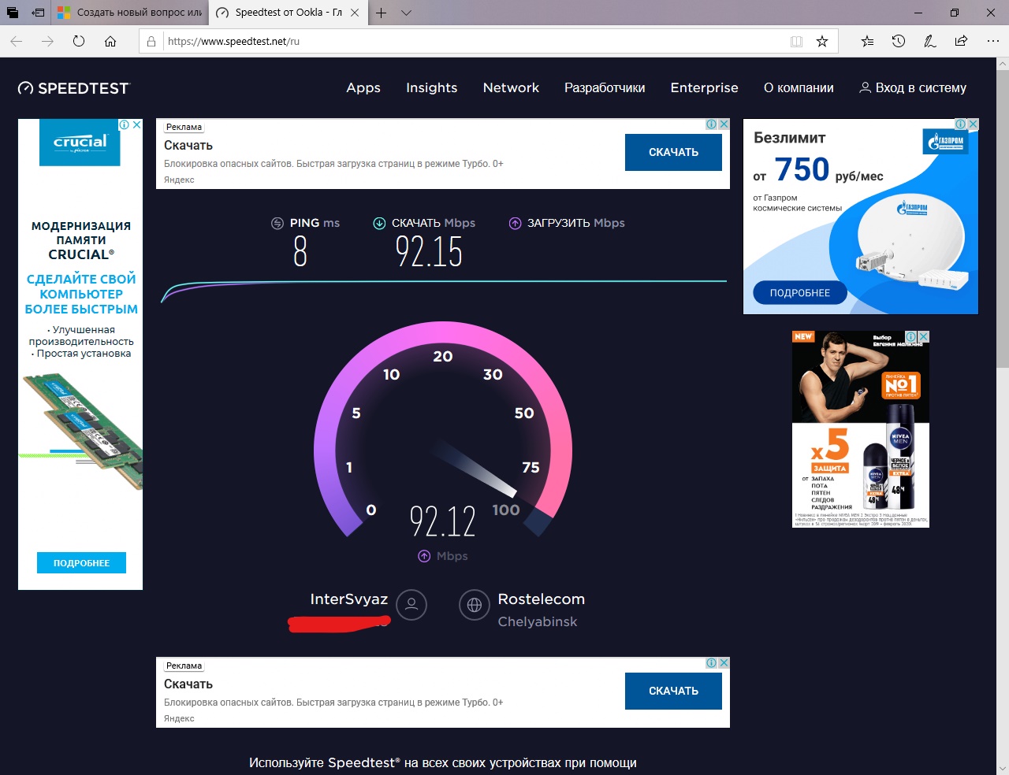This screenshot has height=775, width=1009.
Task: Show tabs you've set aside icon
Action: (13, 13)
